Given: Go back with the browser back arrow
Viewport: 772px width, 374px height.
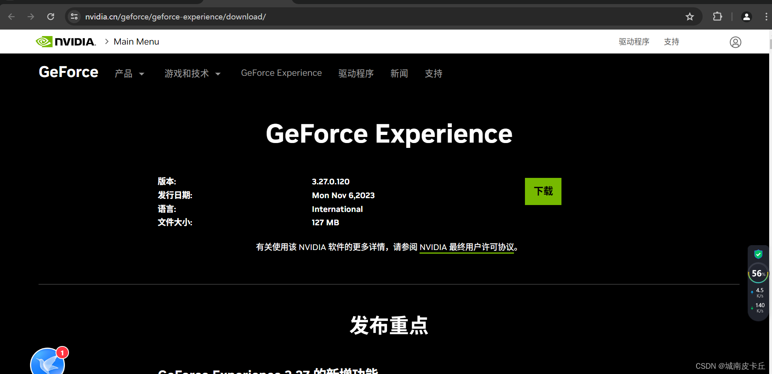Looking at the screenshot, I should click(x=11, y=17).
